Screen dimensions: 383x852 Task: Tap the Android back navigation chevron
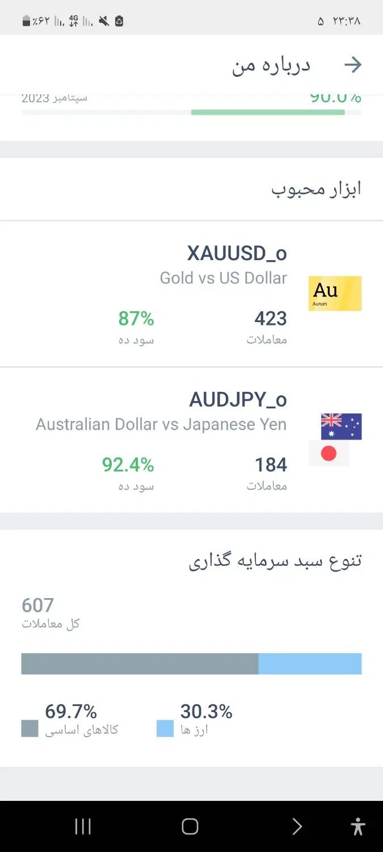[297, 826]
